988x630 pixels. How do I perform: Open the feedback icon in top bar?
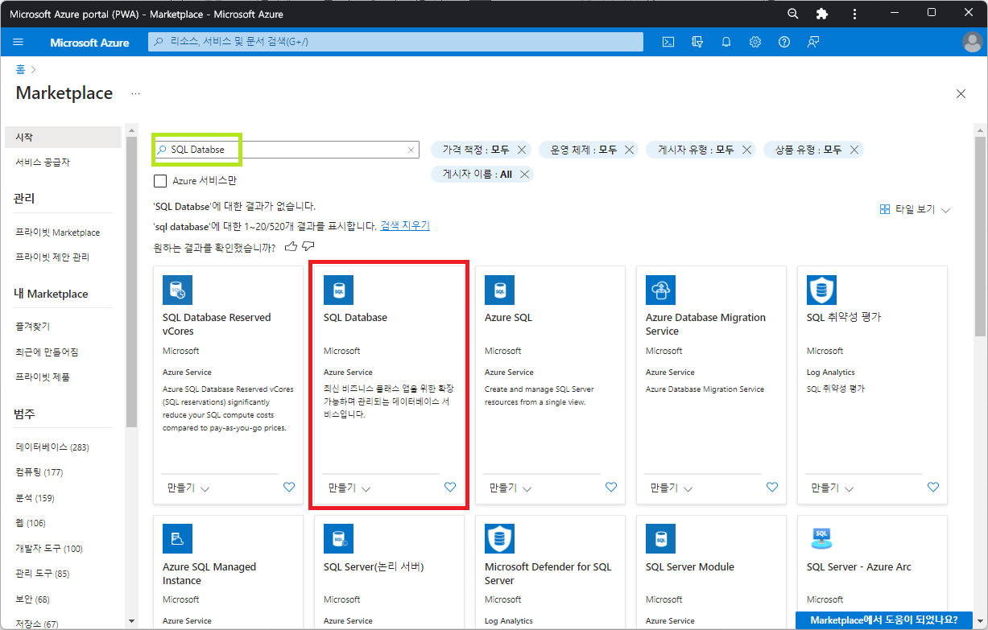[x=813, y=43]
